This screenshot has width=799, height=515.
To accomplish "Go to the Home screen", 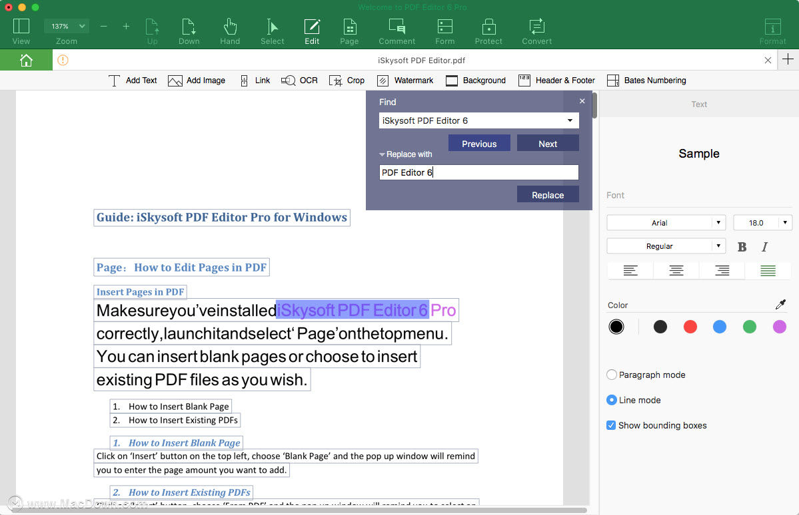I will 26,60.
